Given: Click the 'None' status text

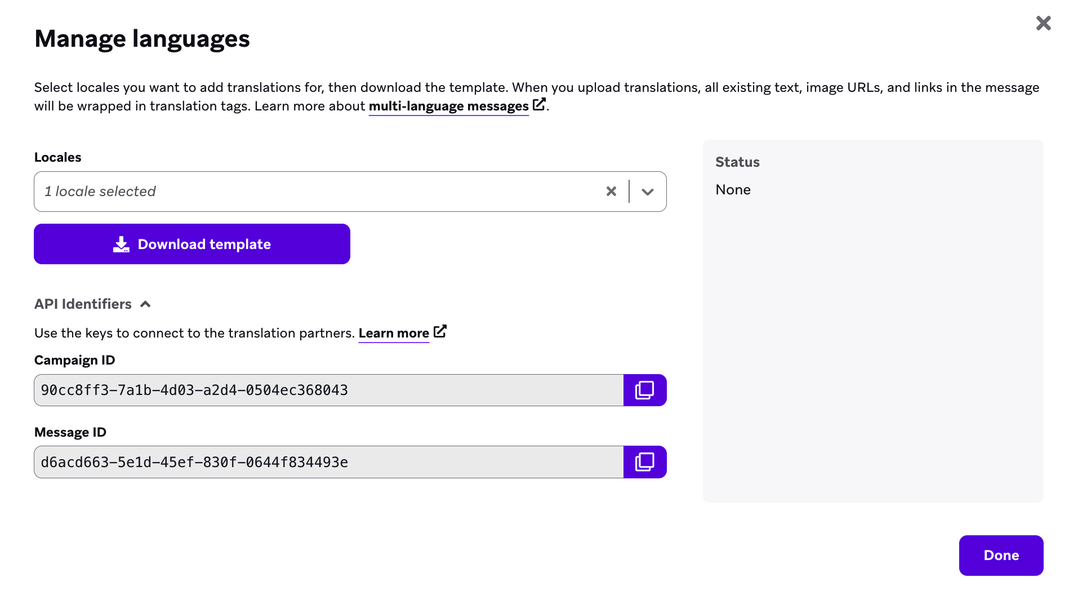Looking at the screenshot, I should [x=733, y=190].
